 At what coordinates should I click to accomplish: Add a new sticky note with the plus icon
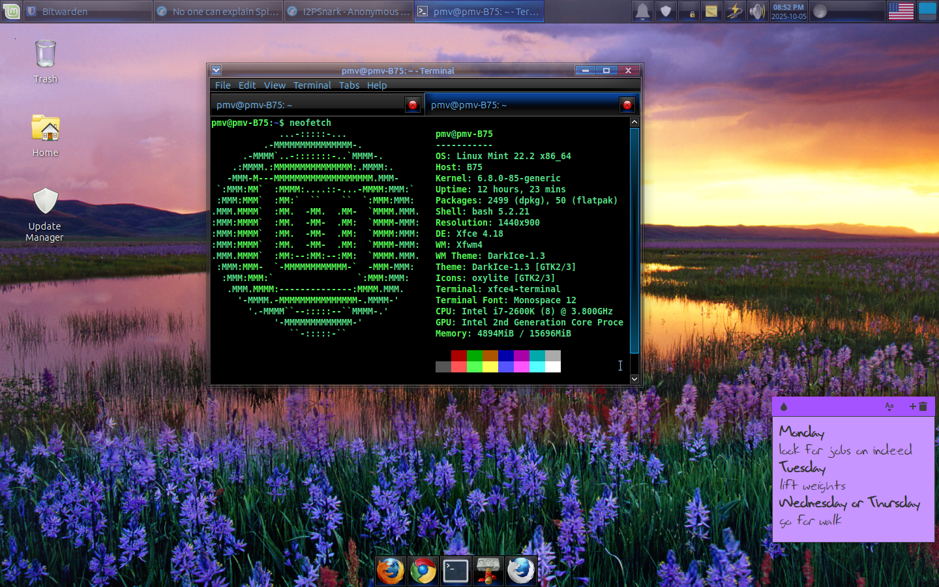tap(912, 406)
